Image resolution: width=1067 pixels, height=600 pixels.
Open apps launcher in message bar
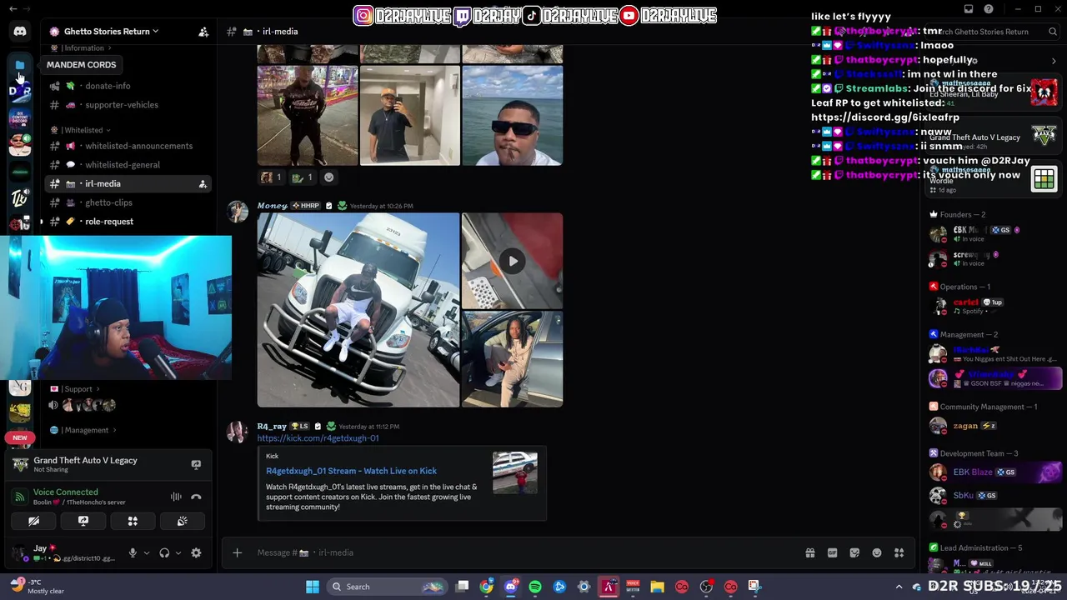click(899, 552)
